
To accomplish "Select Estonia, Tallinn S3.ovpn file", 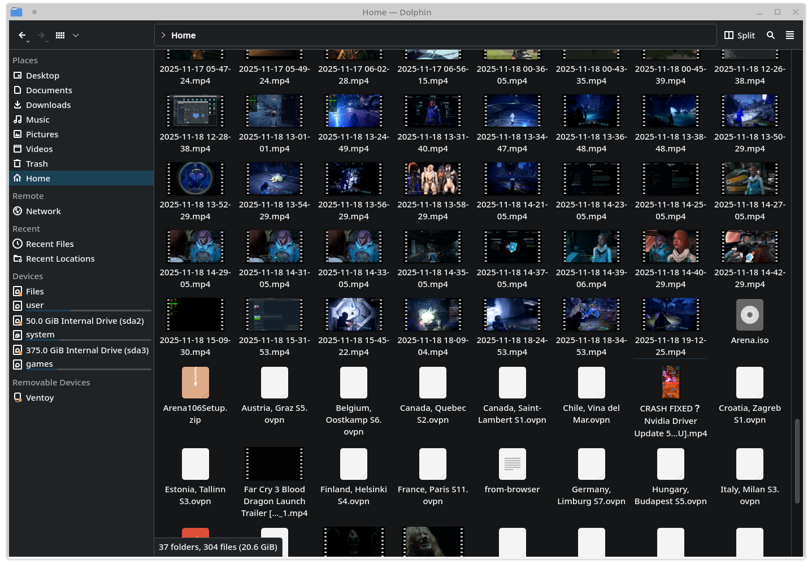I will click(195, 477).
